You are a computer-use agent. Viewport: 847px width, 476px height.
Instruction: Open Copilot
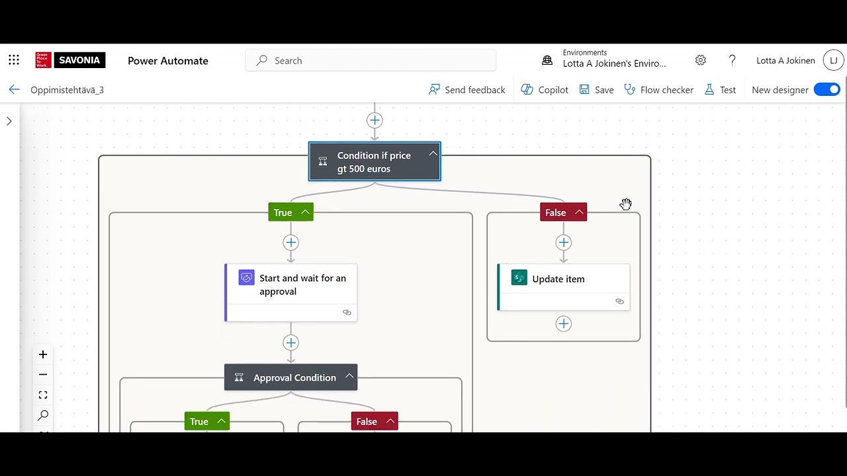point(545,90)
